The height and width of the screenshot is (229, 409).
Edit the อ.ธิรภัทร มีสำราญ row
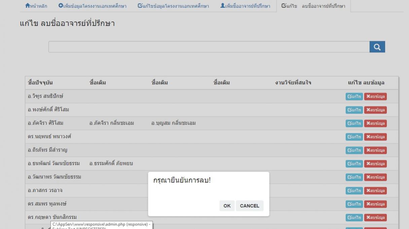(354, 150)
